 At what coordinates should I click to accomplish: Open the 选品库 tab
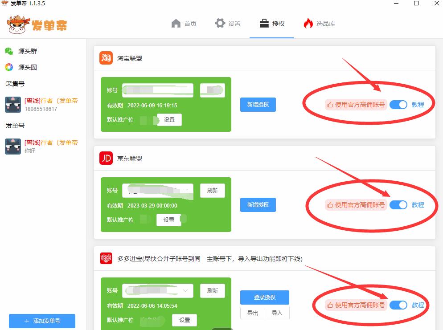pyautogui.click(x=319, y=24)
